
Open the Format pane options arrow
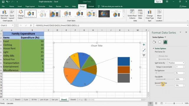point(180,32)
